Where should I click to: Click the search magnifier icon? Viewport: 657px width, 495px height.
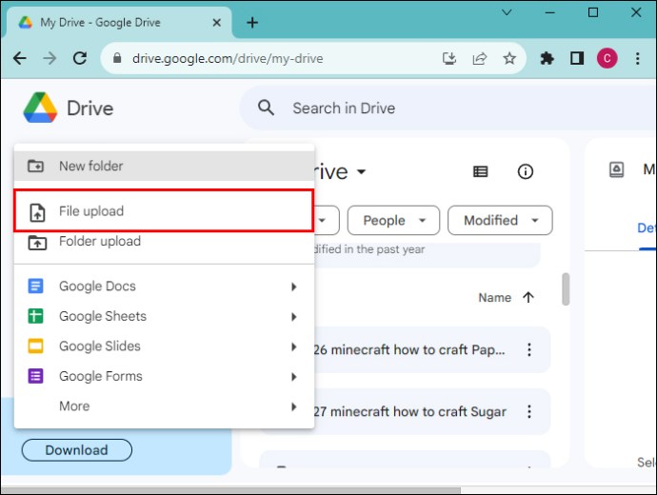coord(266,109)
